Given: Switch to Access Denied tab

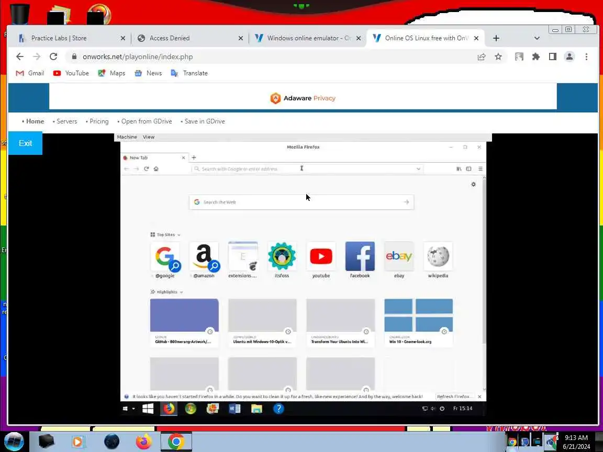Looking at the screenshot, I should tap(188, 38).
